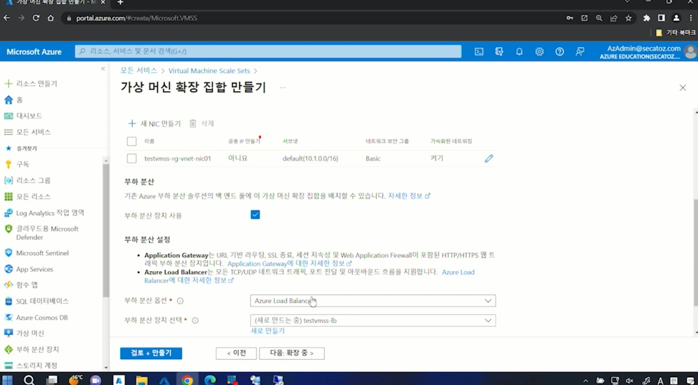Open 리소스 그룹 in sidebar
The image size is (698, 385).
(28, 181)
